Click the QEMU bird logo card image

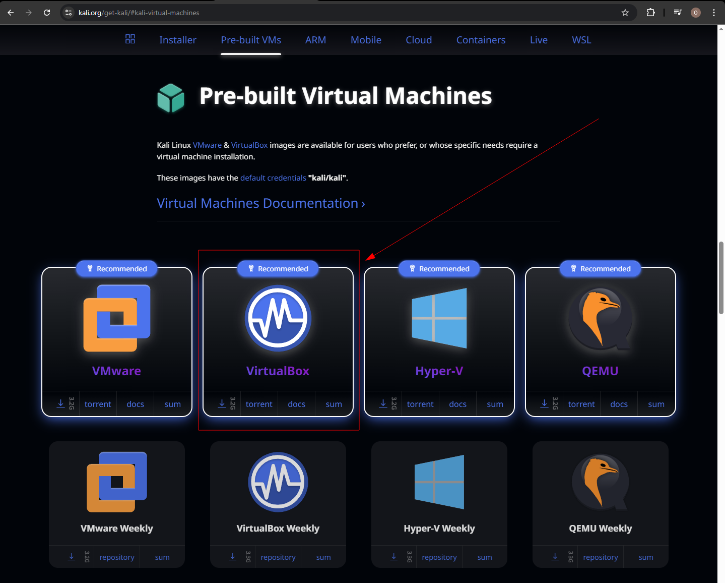[x=601, y=318]
